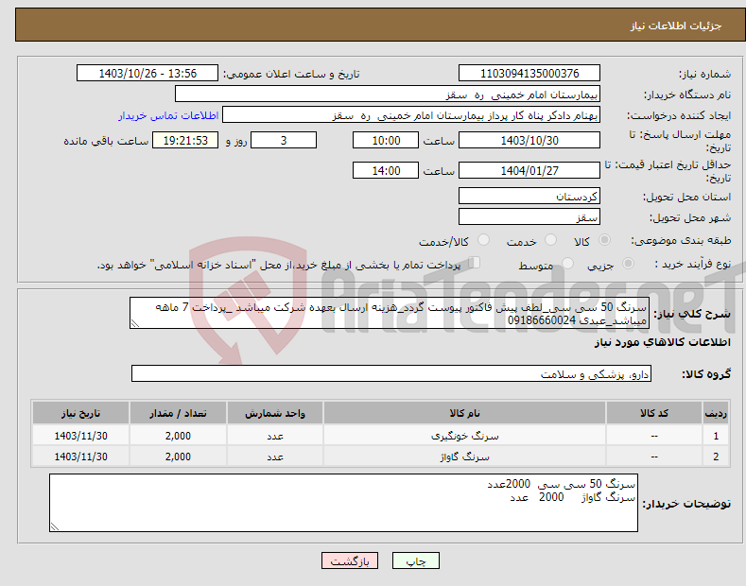Click the ساعت باقی مانده label

[x=106, y=141]
